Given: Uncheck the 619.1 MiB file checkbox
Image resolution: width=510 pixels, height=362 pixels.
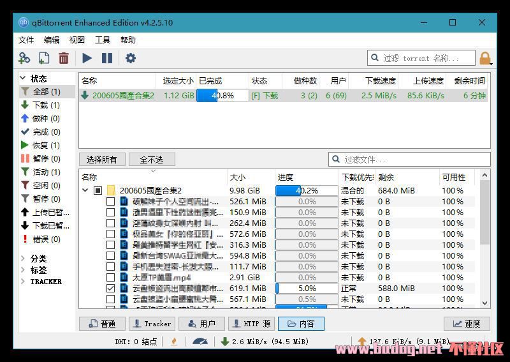Looking at the screenshot, I should click(110, 289).
